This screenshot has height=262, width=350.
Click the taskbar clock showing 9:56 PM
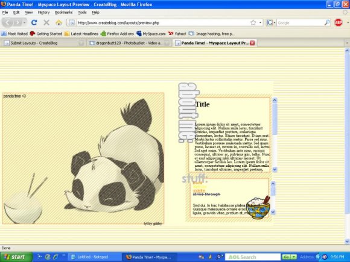click(x=337, y=257)
